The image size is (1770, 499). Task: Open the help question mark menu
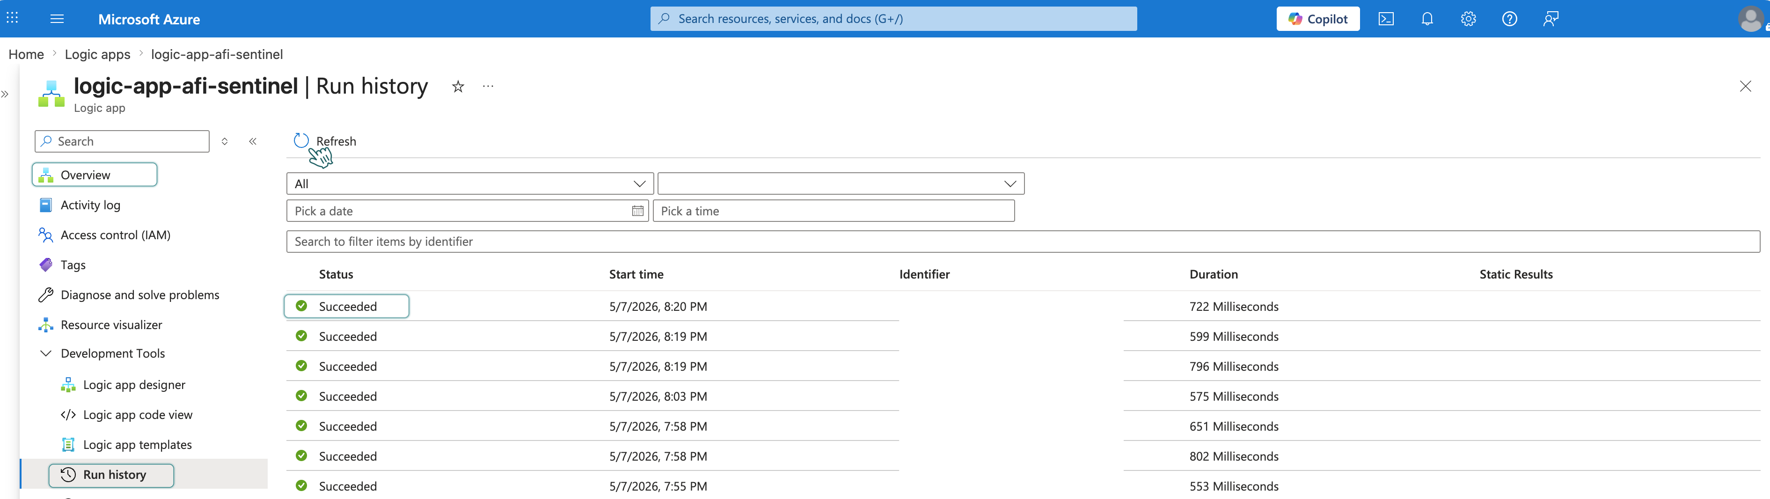[1510, 19]
